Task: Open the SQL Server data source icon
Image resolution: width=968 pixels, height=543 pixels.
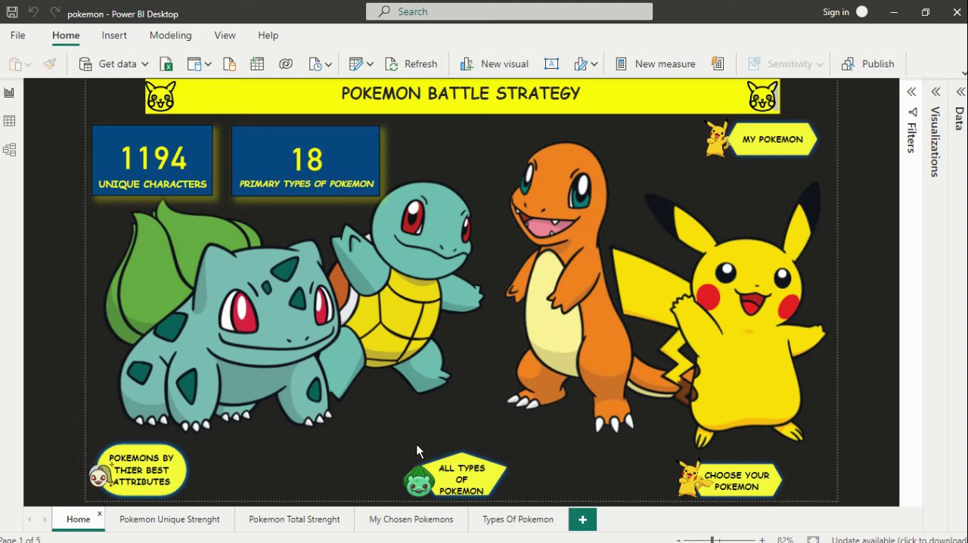Action: [x=230, y=64]
